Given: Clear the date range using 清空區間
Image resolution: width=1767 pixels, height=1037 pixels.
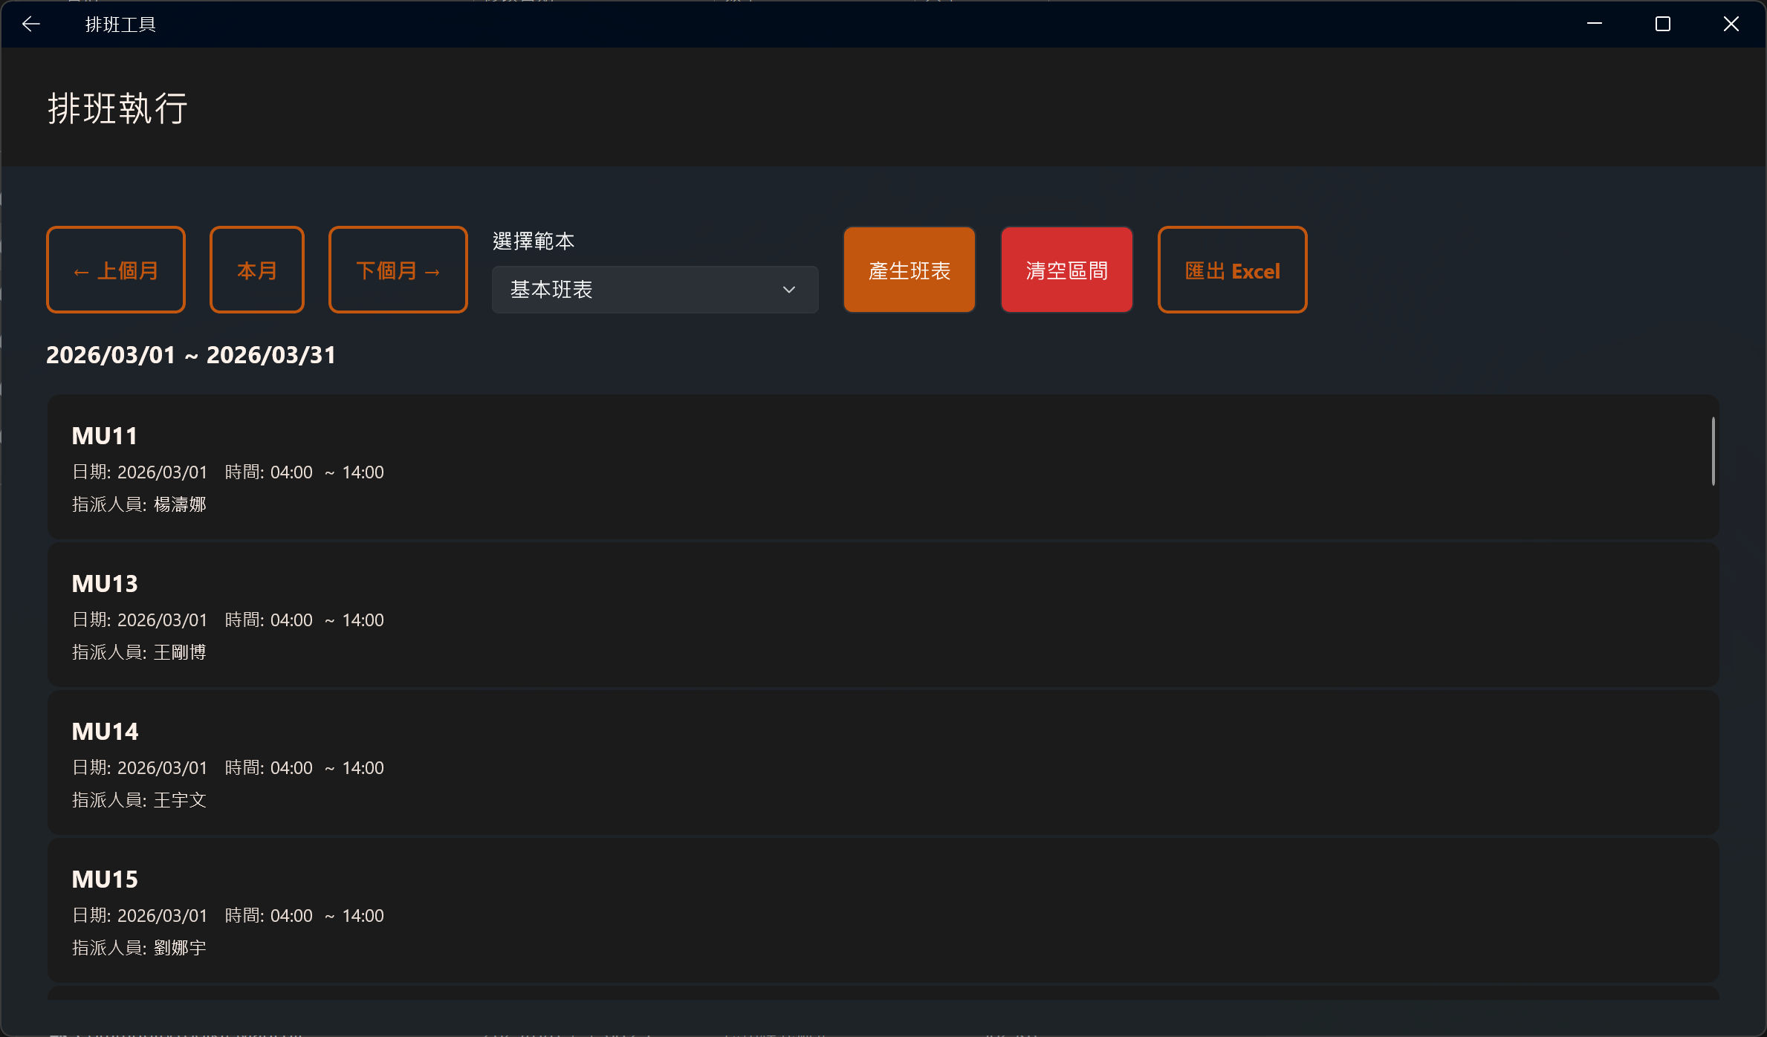Looking at the screenshot, I should point(1066,269).
